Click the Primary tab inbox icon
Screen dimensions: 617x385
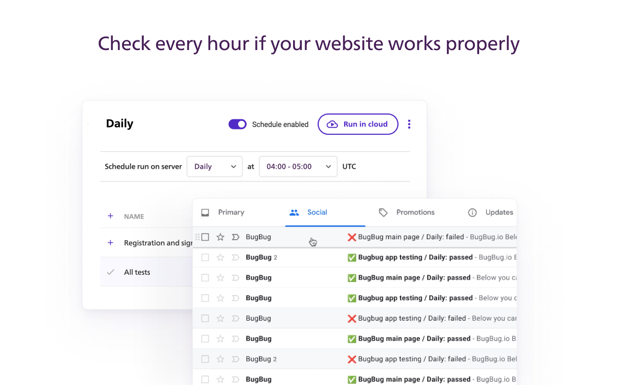[205, 212]
